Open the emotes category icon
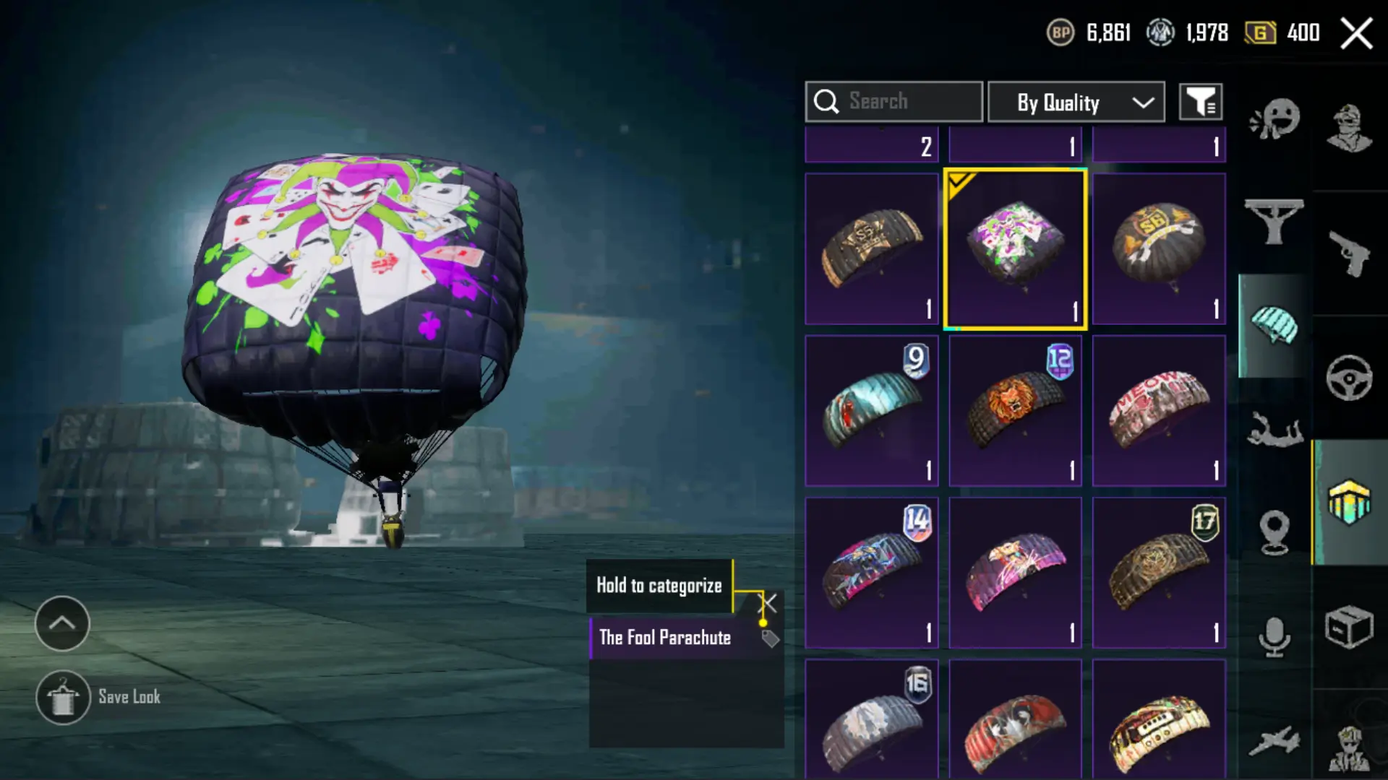1388x780 pixels. click(1275, 119)
